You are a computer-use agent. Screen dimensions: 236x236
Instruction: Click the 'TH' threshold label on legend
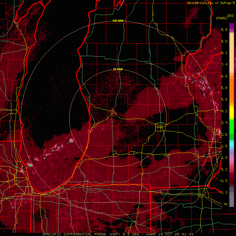click(x=225, y=204)
